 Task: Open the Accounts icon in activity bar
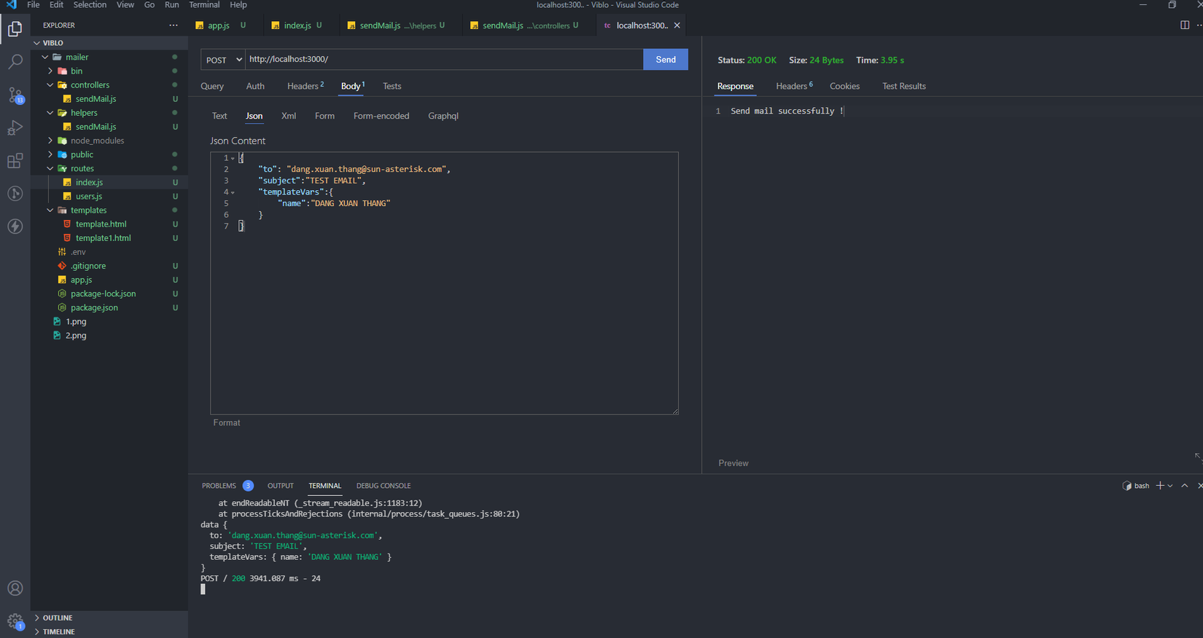tap(15, 588)
